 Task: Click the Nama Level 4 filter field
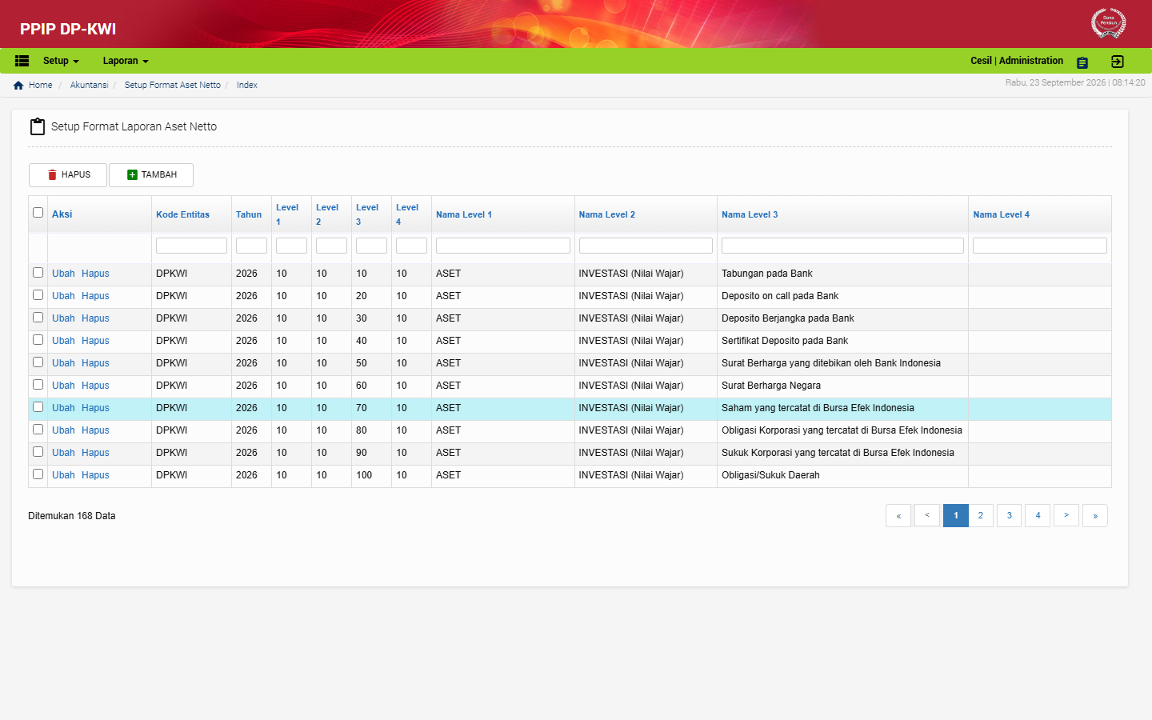point(1040,246)
